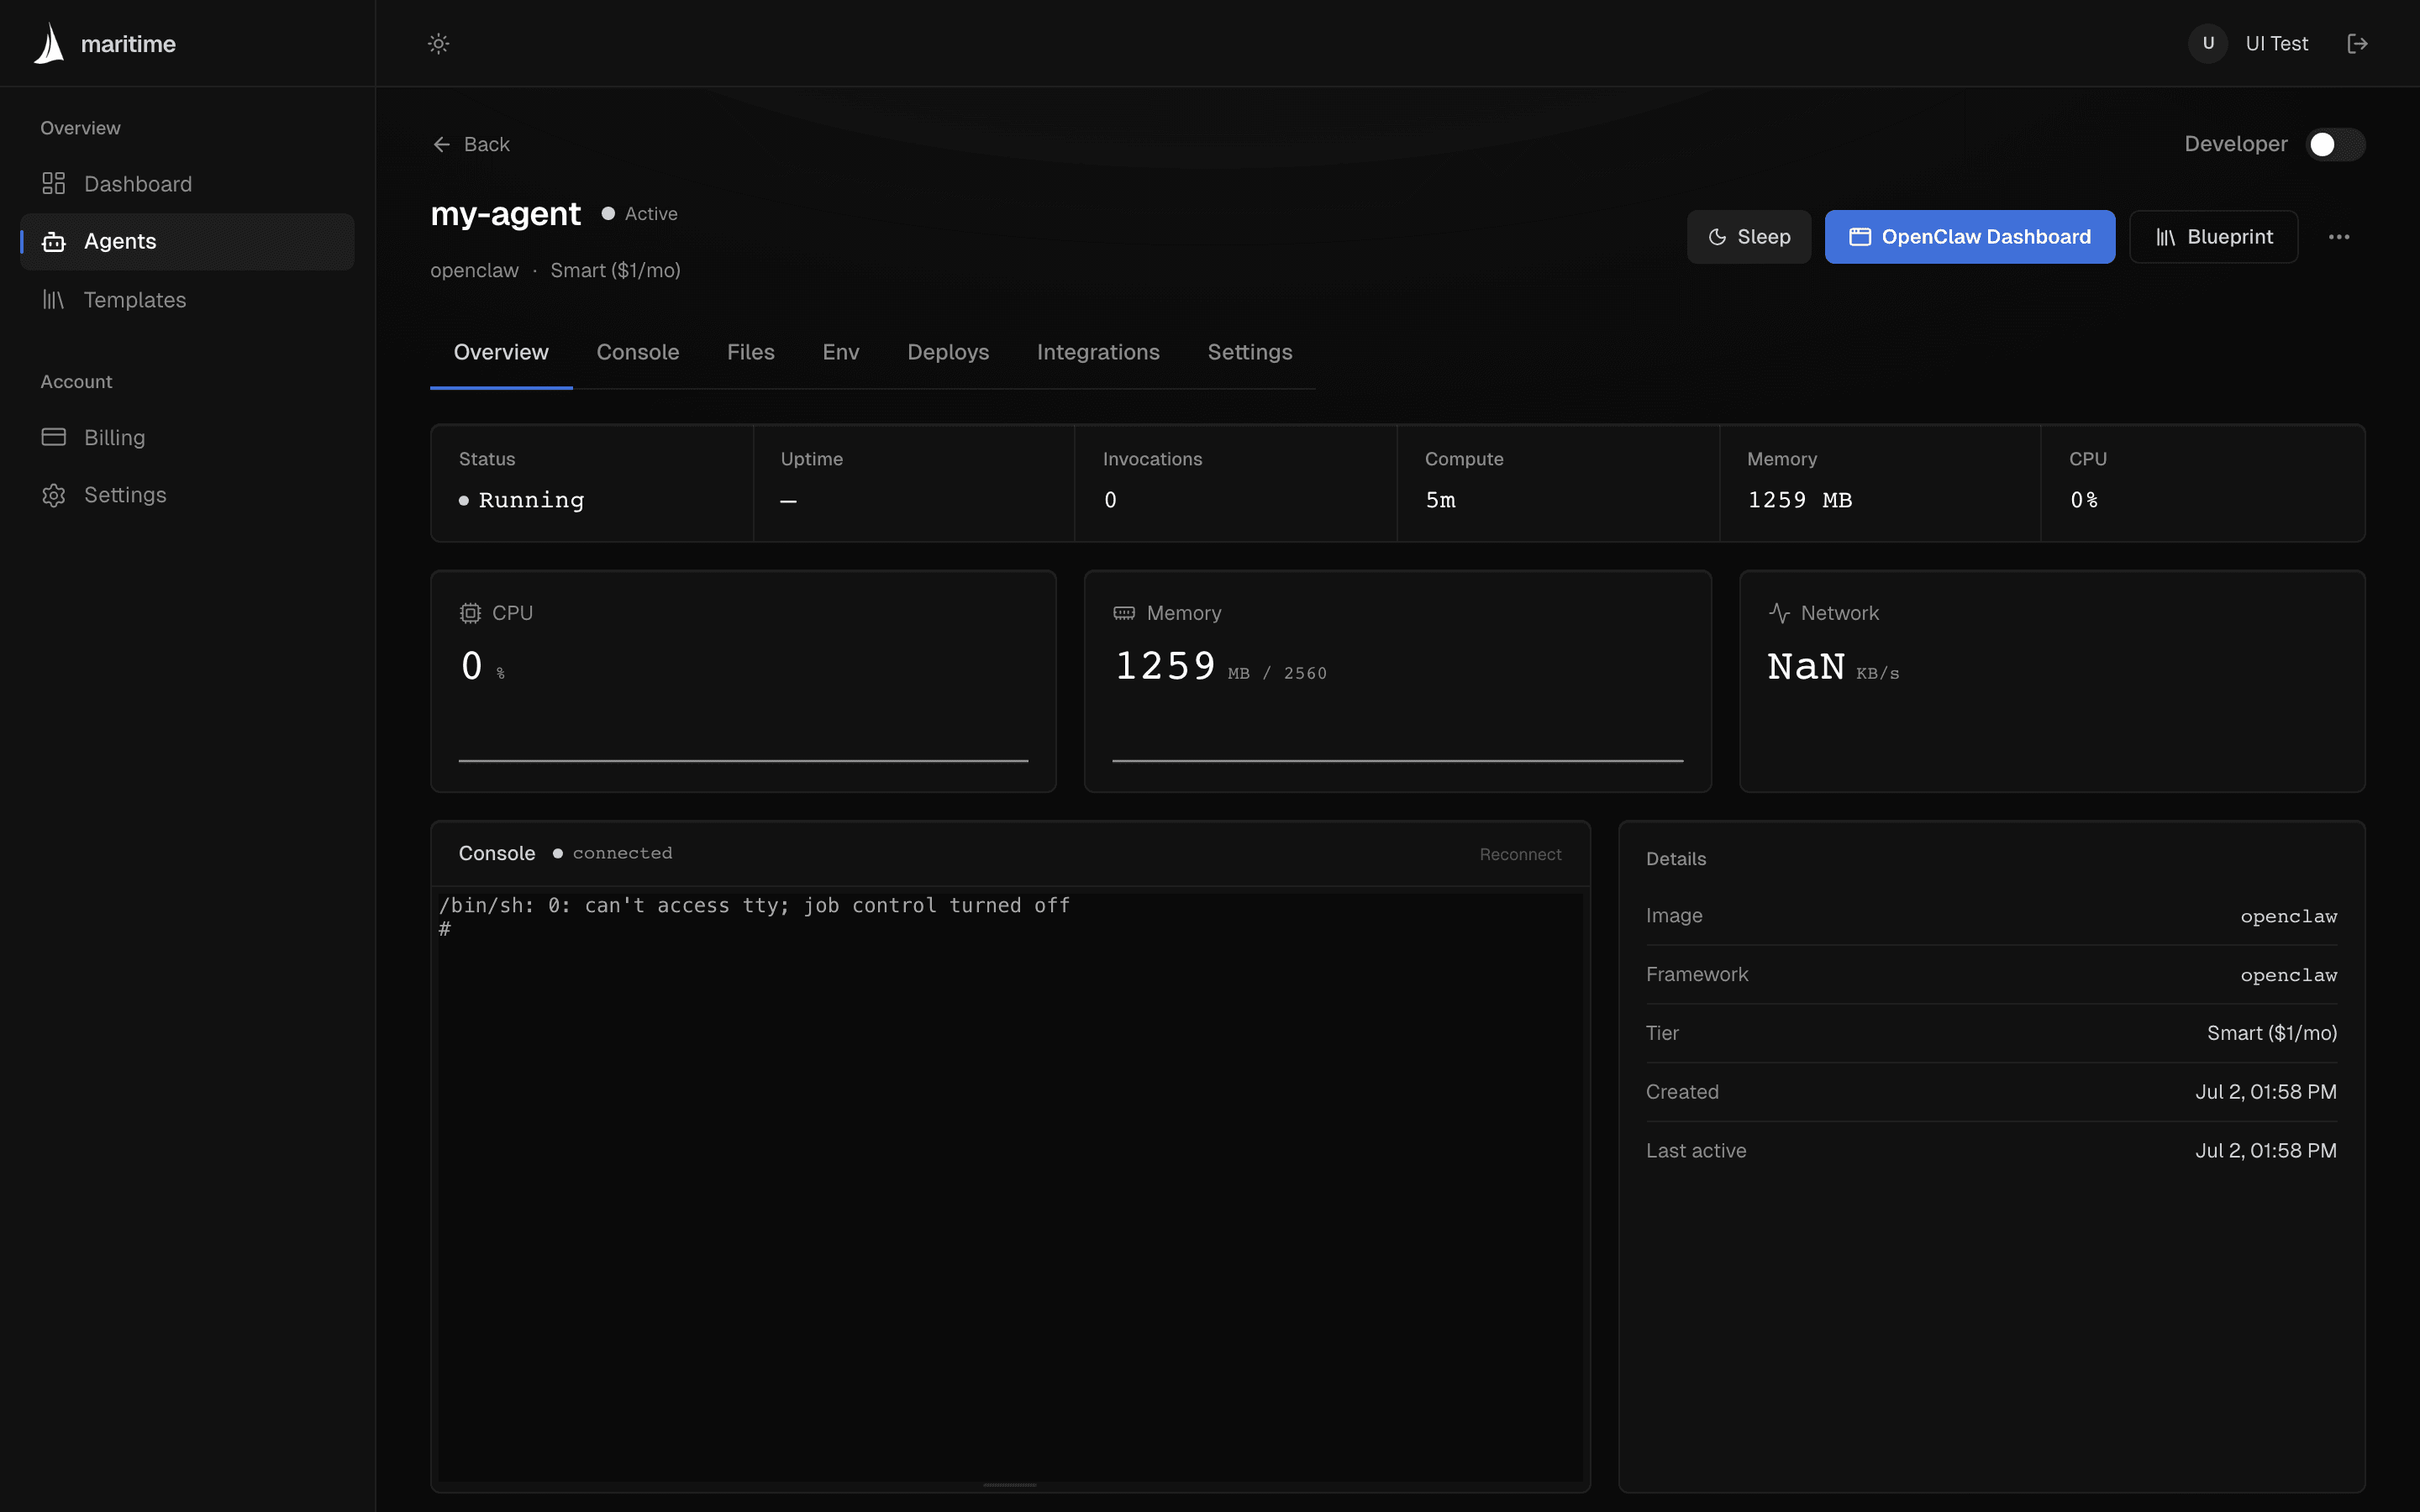Screen dimensions: 2420x1512
Task: Click the moon icon on Sleep button
Action: (1717, 237)
